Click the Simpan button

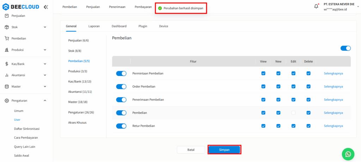click(224, 150)
